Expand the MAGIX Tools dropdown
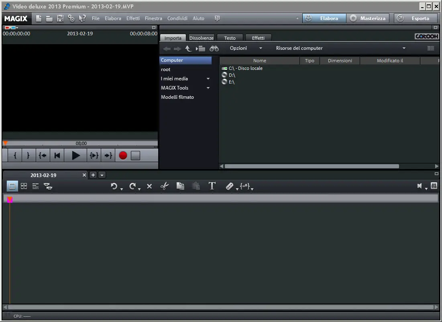Screen dimensions: 442x322 point(208,88)
